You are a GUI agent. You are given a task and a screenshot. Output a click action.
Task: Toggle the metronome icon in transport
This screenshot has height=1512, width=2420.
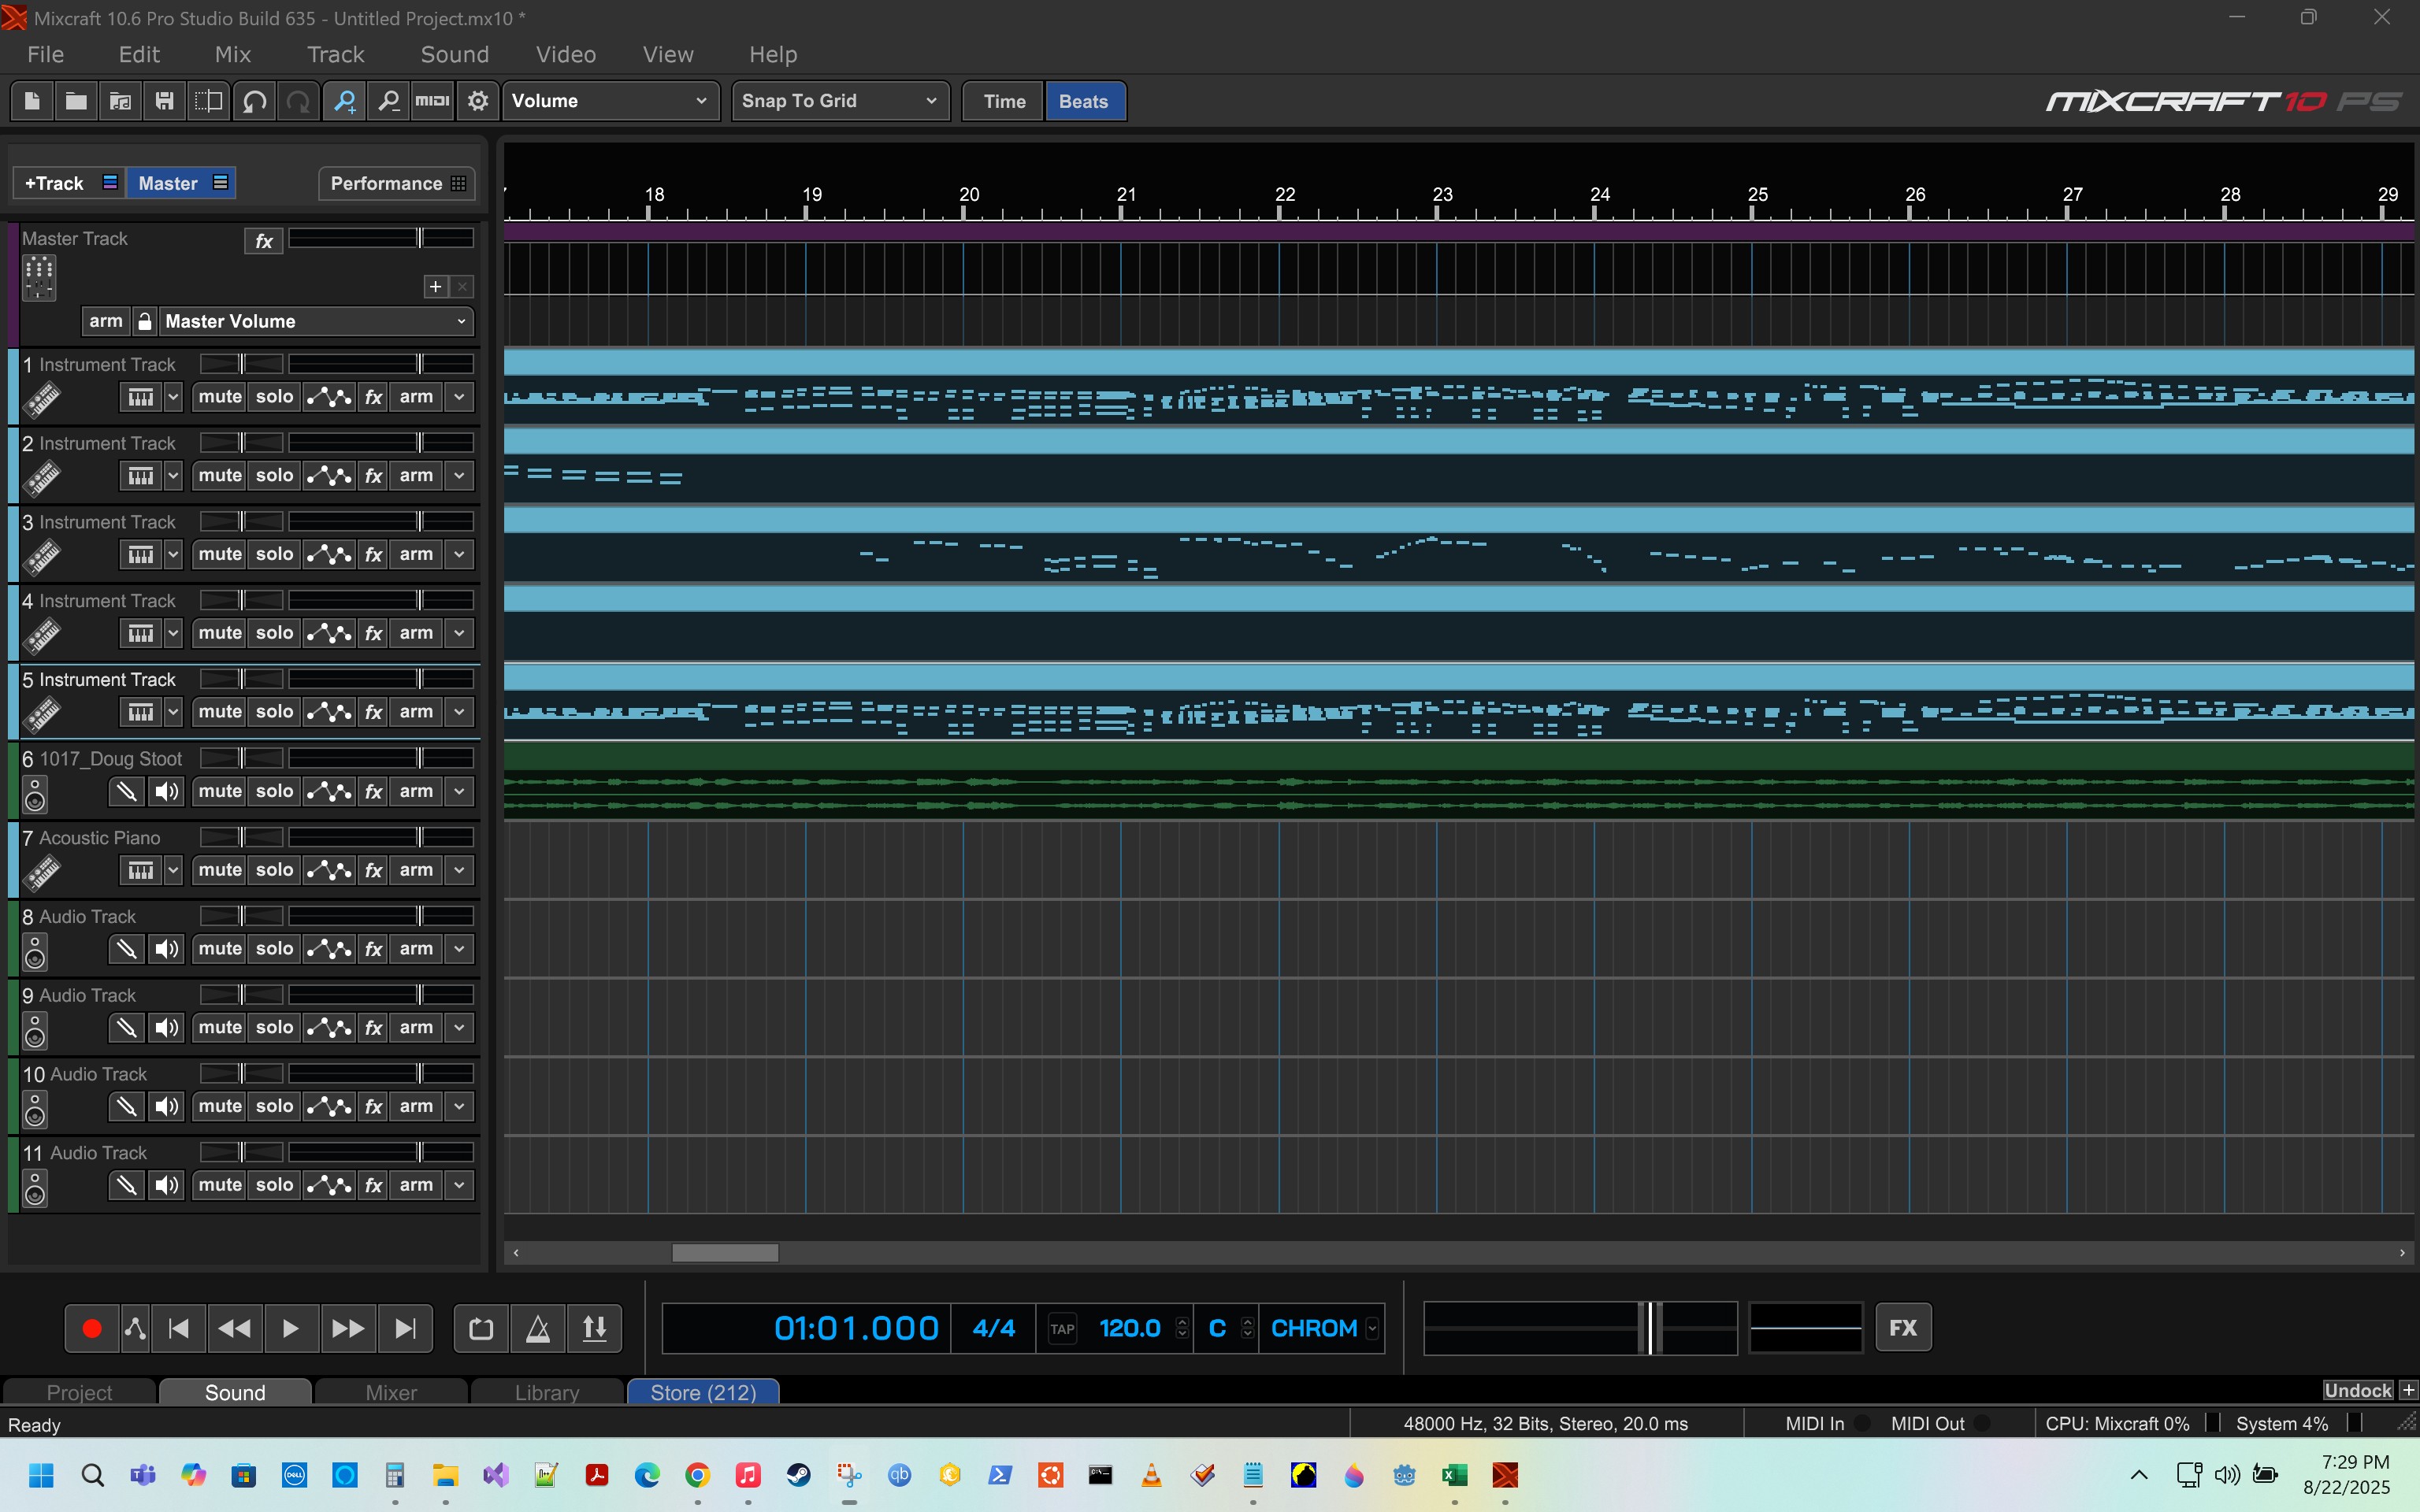coord(538,1328)
